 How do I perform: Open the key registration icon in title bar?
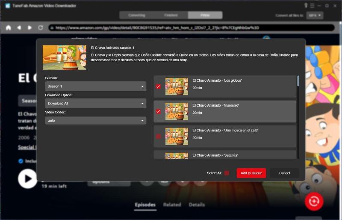click(306, 6)
